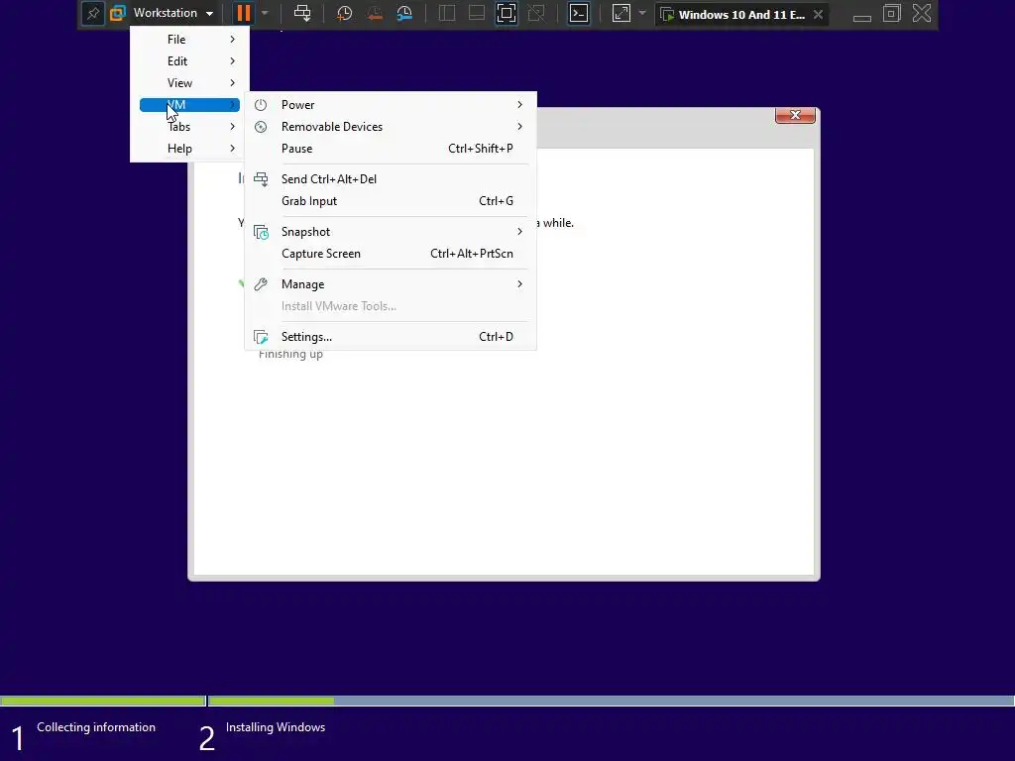
Task: Open the Edit submenu
Action: tap(189, 61)
